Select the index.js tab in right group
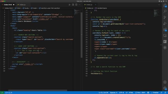This screenshot has width=168, height=94. point(89,5)
